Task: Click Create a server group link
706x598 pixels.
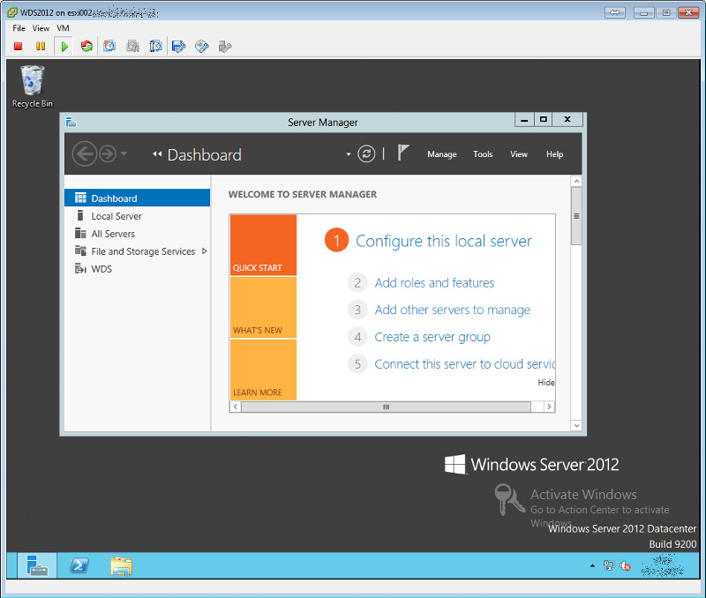Action: [432, 337]
